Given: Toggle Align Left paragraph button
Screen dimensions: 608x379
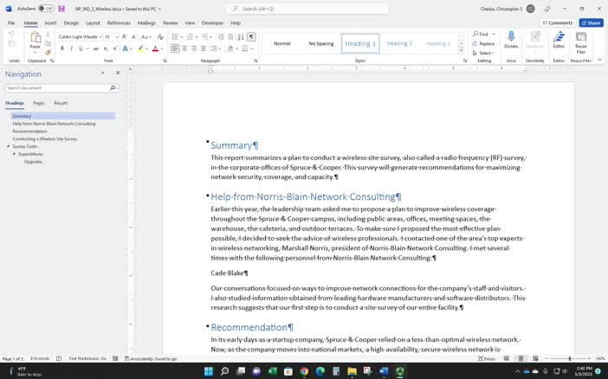Looking at the screenshot, I should click(x=175, y=48).
